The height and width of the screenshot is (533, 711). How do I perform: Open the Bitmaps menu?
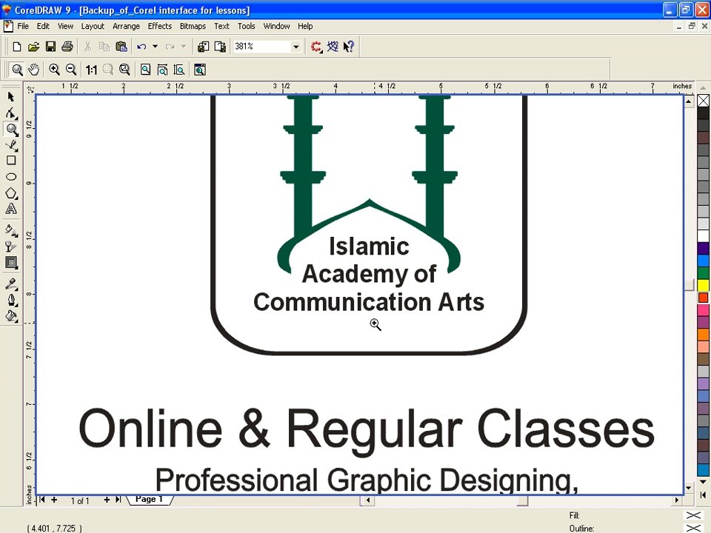tap(193, 27)
